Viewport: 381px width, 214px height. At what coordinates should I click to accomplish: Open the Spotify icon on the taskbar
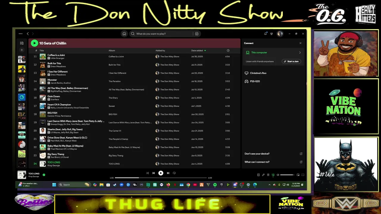coord(215,185)
